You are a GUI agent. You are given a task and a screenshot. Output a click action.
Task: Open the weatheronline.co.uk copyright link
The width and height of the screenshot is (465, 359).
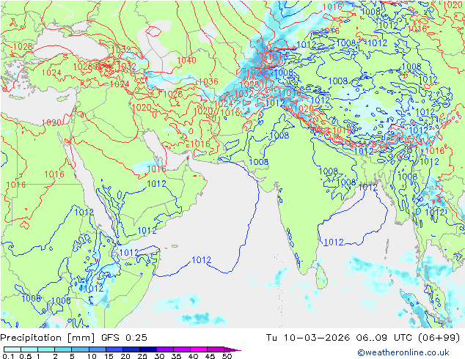coord(403,352)
